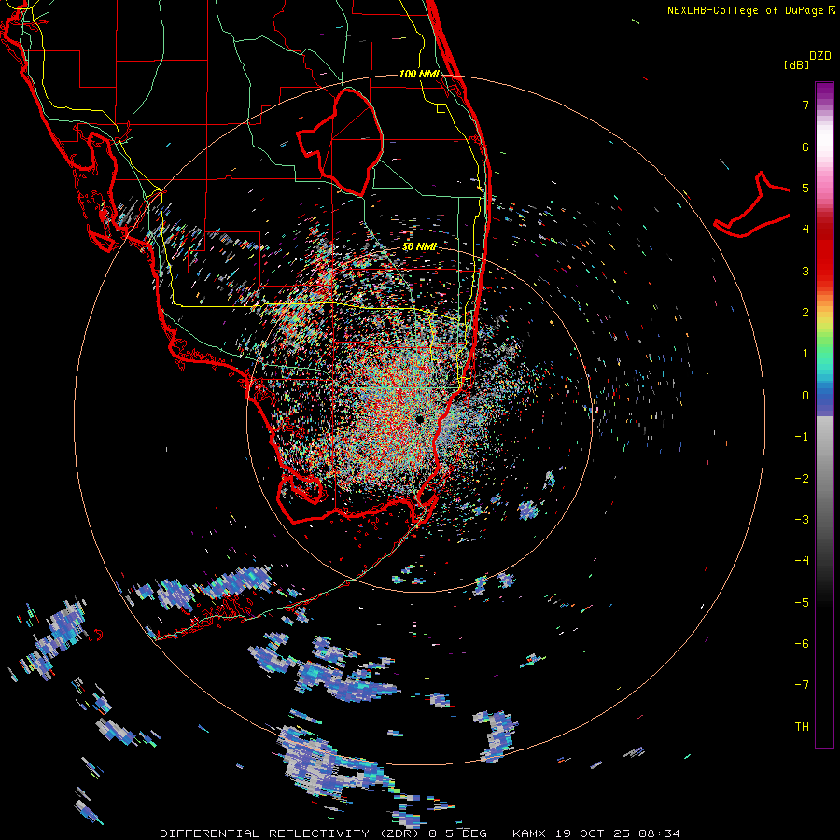The height and width of the screenshot is (840, 840).
Task: Click the 3 value on the color scale
Action: [x=805, y=271]
